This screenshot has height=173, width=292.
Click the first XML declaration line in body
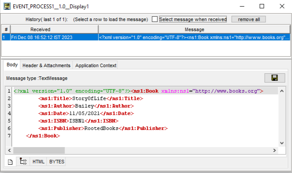(x=139, y=91)
